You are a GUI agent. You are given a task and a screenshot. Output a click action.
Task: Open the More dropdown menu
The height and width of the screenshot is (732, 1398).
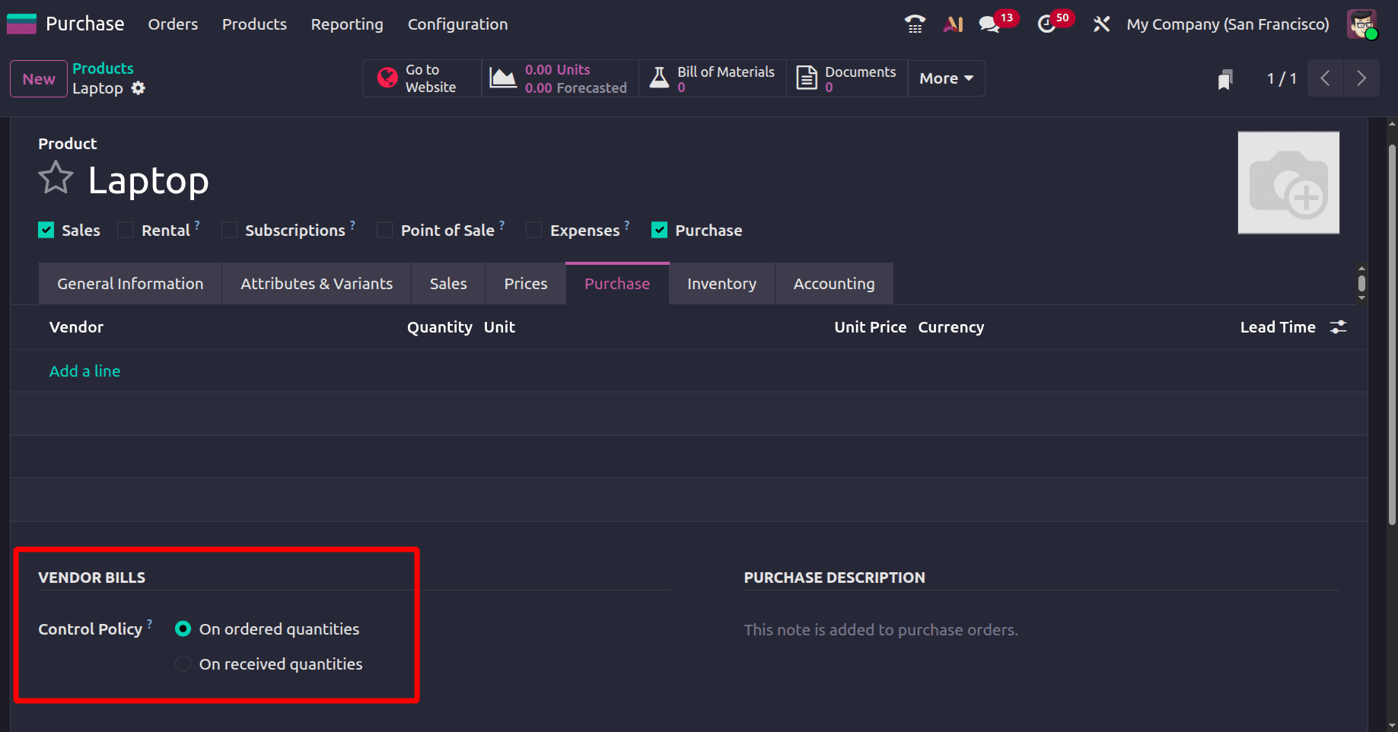tap(944, 78)
